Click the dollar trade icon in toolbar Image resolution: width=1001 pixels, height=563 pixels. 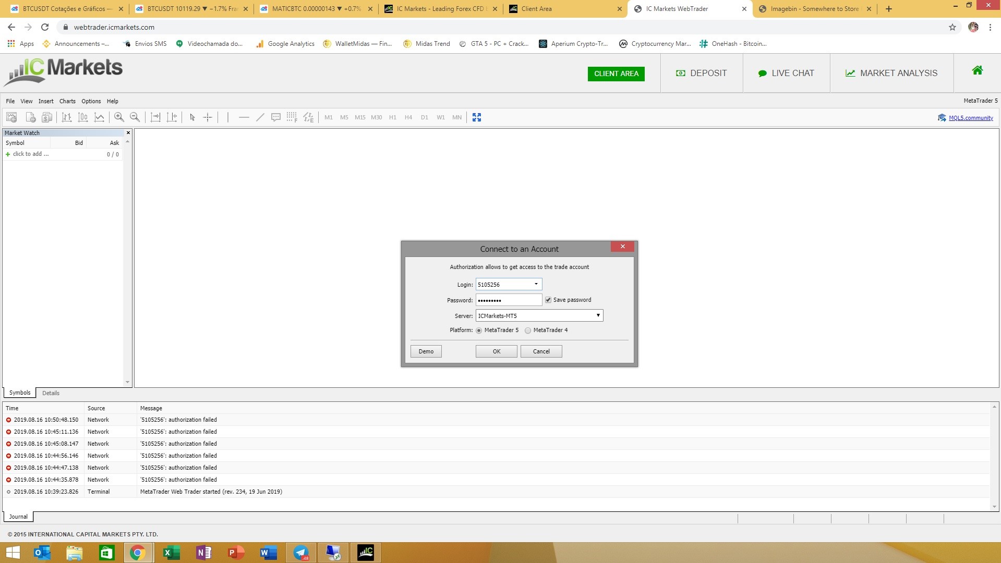47,117
